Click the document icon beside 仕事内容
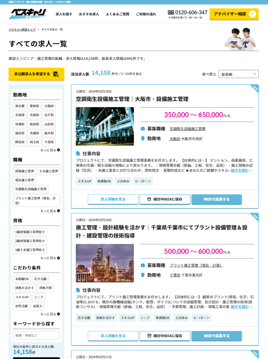This screenshot has height=359, width=268. pyautogui.click(x=78, y=154)
